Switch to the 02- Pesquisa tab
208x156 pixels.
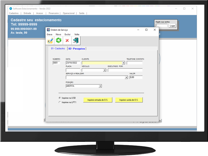pos(77,49)
